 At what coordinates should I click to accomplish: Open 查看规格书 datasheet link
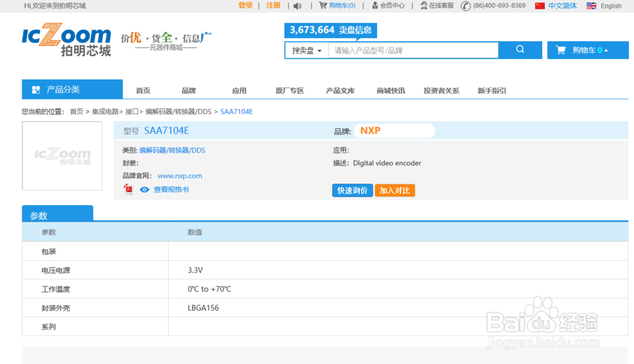[x=171, y=189]
